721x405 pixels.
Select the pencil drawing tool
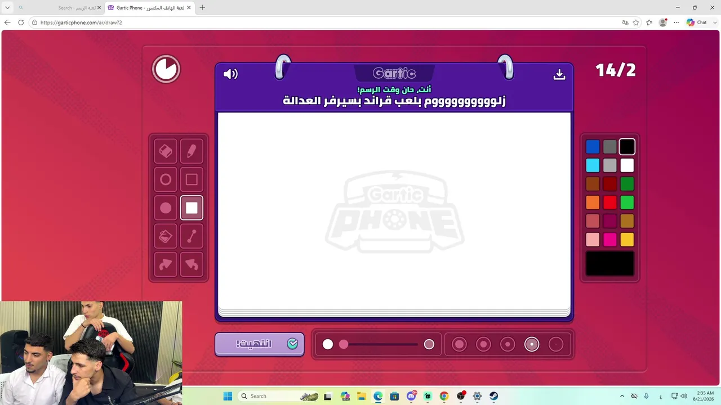click(192, 151)
